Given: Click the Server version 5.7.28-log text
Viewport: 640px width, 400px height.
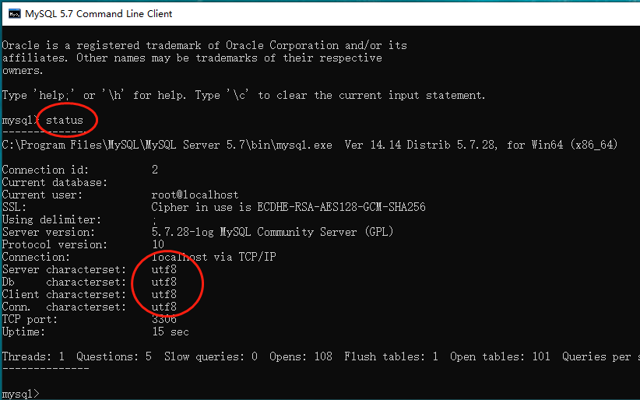Looking at the screenshot, I should pos(182,232).
